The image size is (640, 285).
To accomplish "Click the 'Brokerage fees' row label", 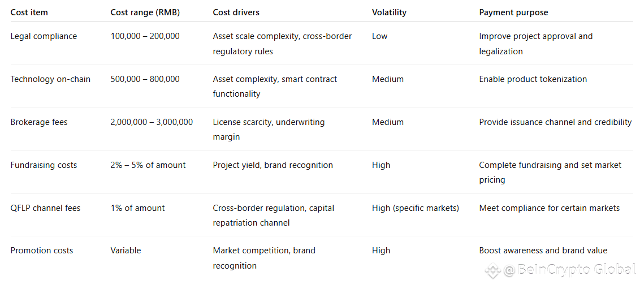I will (40, 122).
